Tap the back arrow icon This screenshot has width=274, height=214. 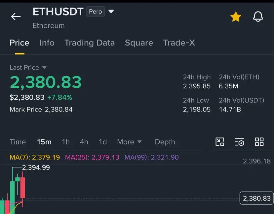[16, 17]
